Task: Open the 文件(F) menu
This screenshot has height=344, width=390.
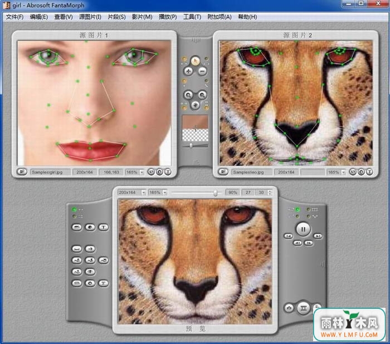Action: (14, 17)
